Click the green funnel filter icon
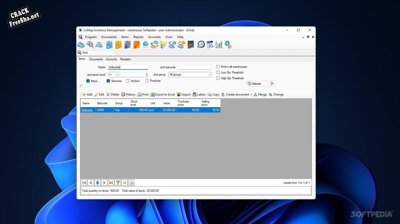Screen dimensions: 400x224 (118, 183)
